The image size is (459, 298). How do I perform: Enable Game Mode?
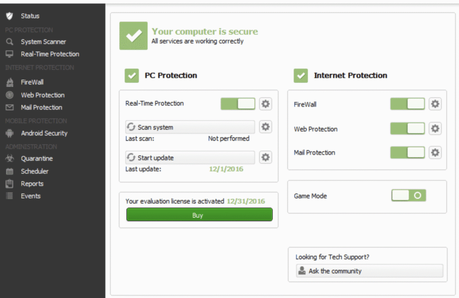408,196
